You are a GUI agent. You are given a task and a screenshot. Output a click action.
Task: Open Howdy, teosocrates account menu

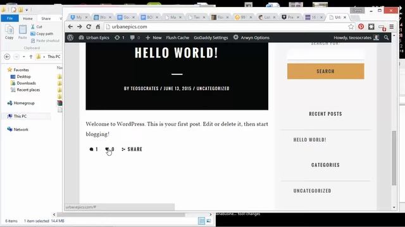[x=356, y=38]
